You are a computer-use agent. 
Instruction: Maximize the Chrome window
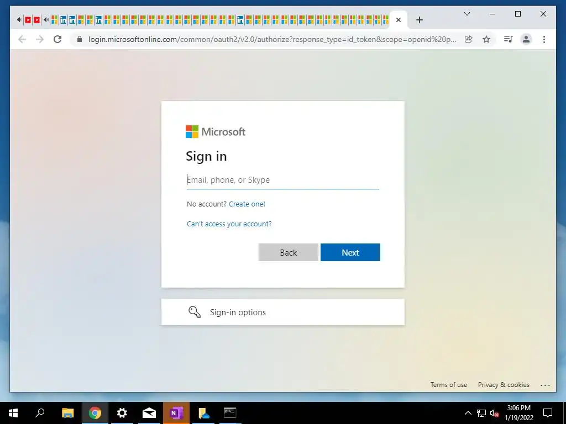tap(517, 14)
